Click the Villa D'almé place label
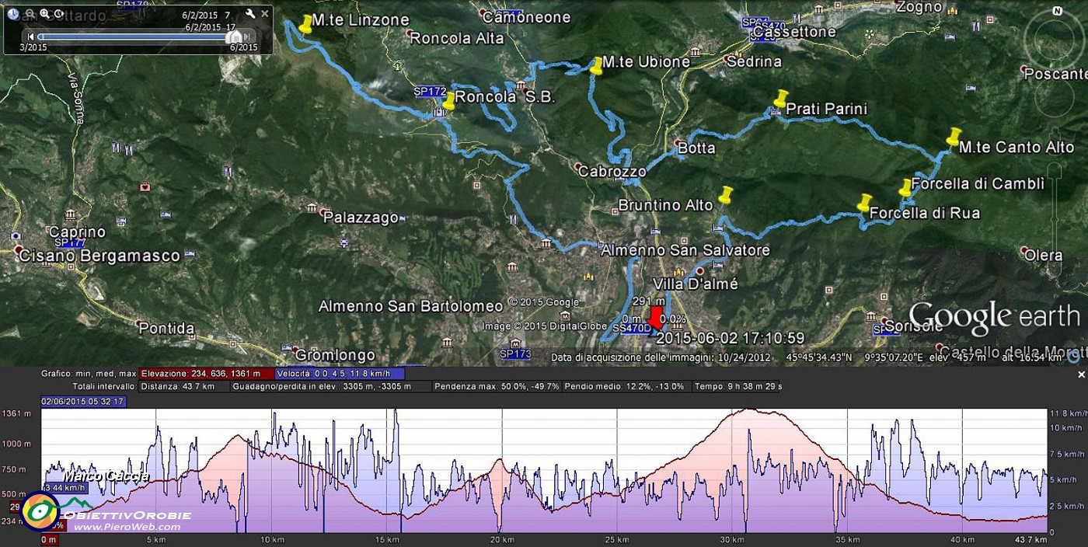1088x547 pixels. click(696, 284)
